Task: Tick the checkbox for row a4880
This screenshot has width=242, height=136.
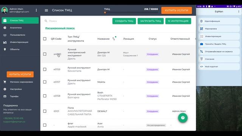Action: pos(45,54)
